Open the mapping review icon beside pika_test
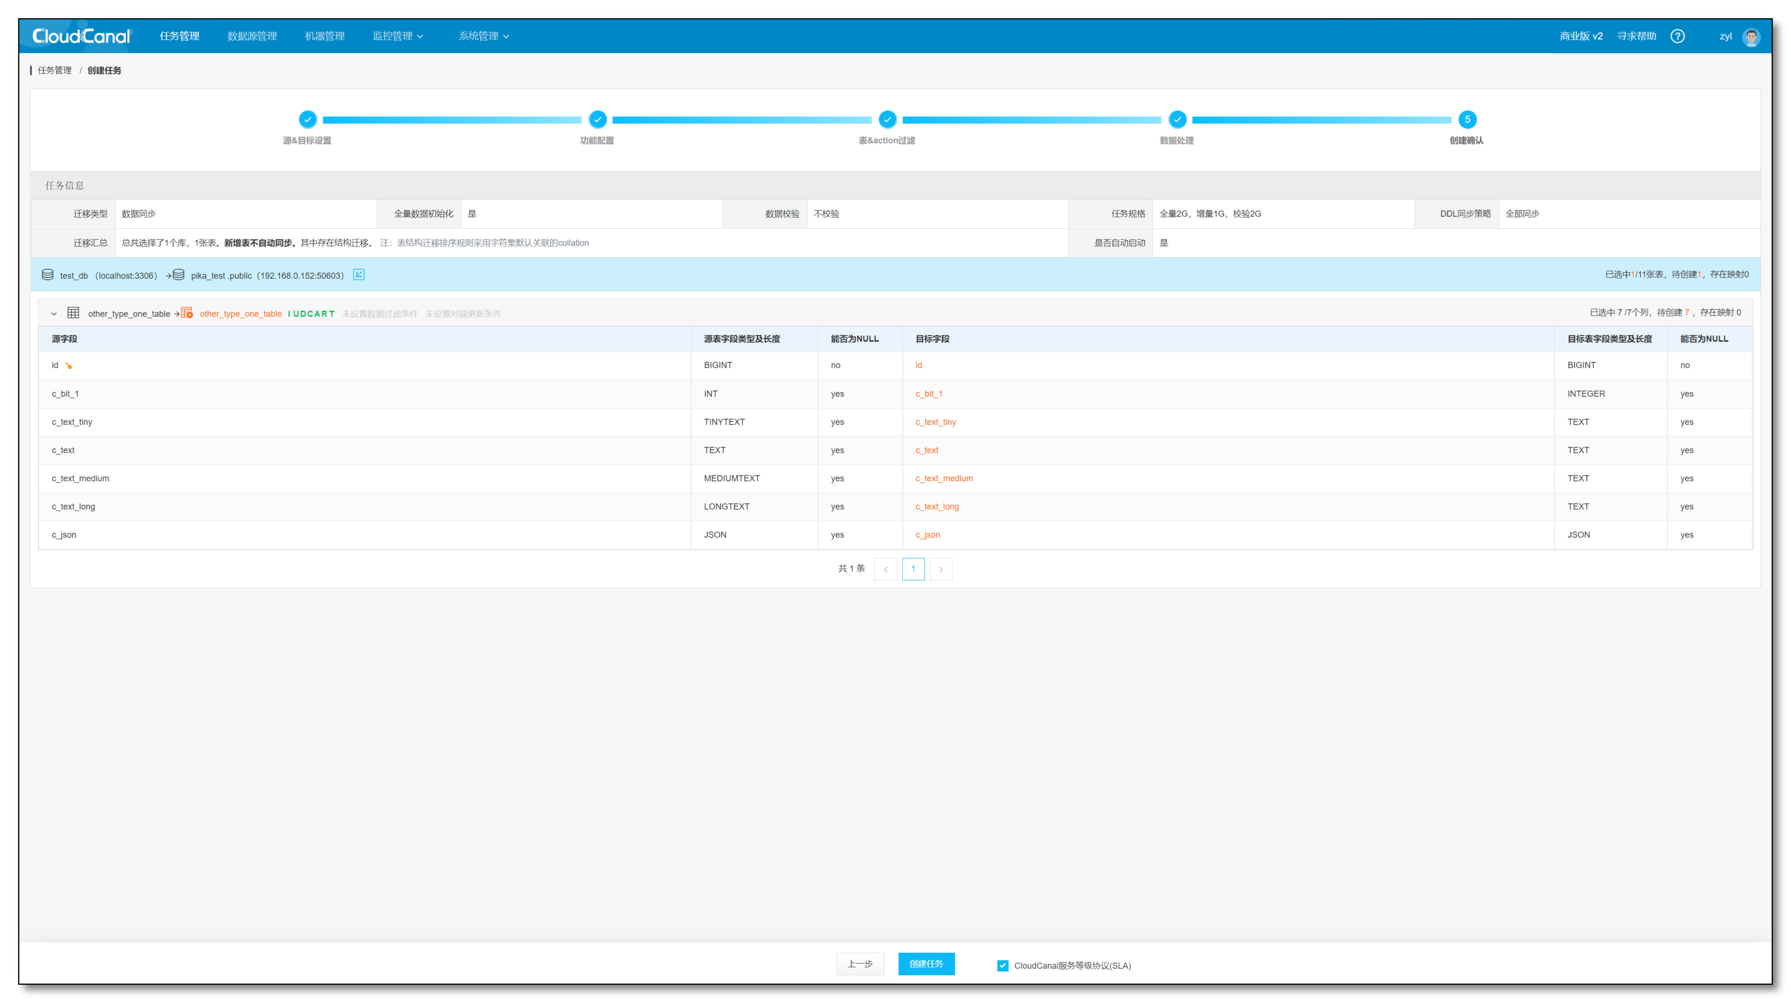This screenshot has height=1003, width=1791. 359,275
